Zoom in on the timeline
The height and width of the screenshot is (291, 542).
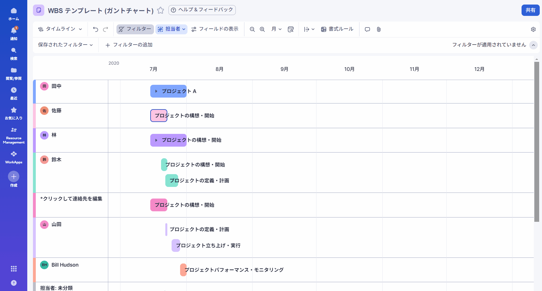click(262, 29)
